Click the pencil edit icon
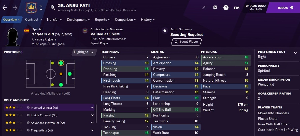The width and height of the screenshot is (300, 136). 204,8
